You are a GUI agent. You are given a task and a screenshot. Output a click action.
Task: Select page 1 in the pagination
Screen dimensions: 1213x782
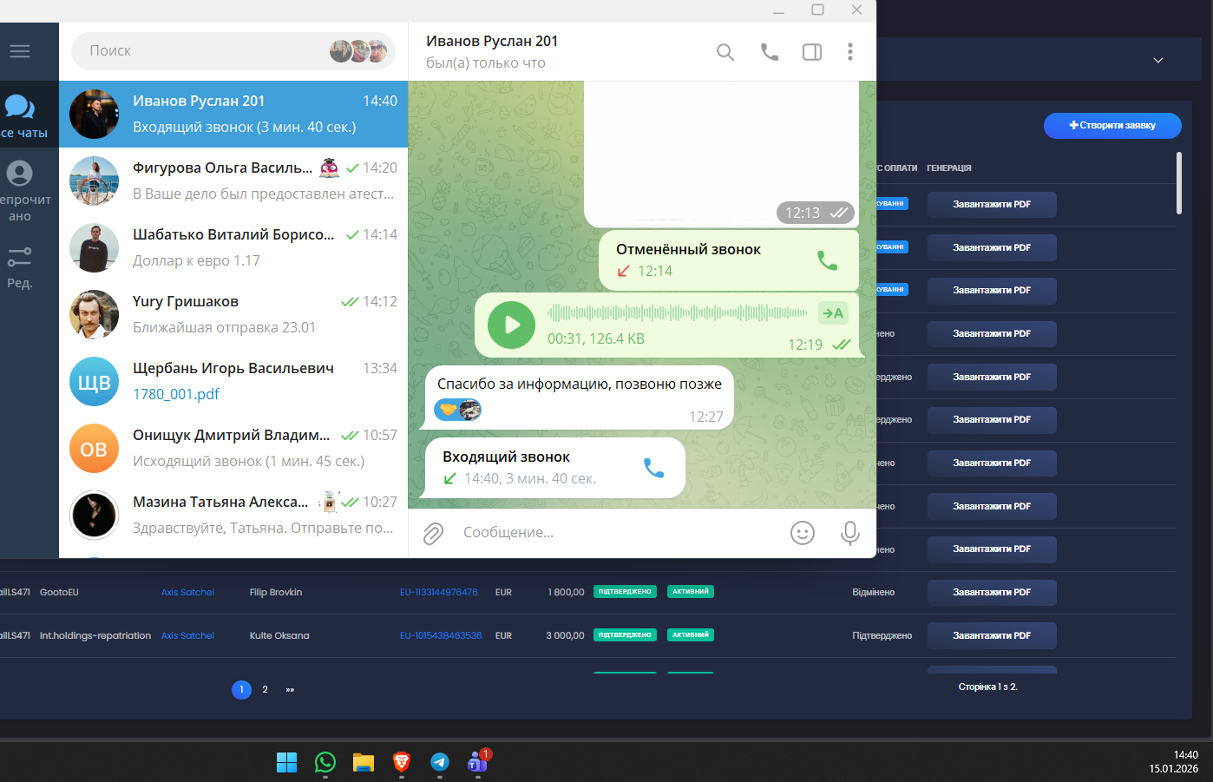pyautogui.click(x=241, y=690)
